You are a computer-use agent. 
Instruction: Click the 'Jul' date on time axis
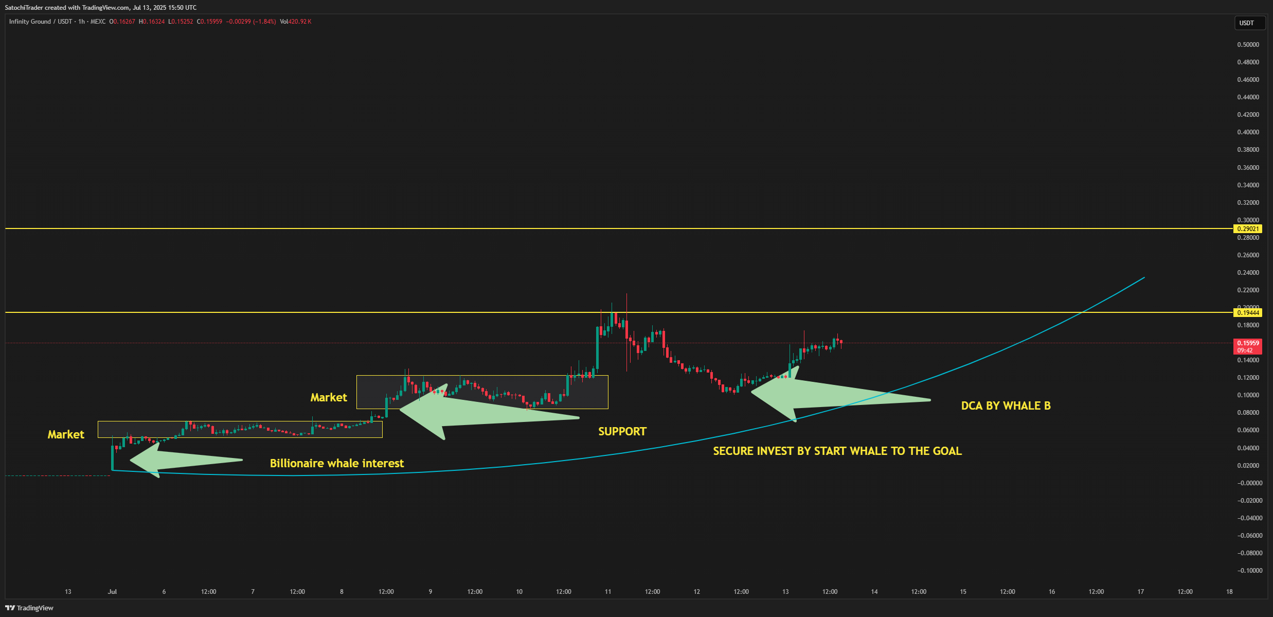click(x=112, y=592)
